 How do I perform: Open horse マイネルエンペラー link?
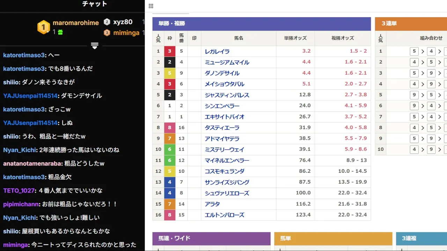click(227, 161)
